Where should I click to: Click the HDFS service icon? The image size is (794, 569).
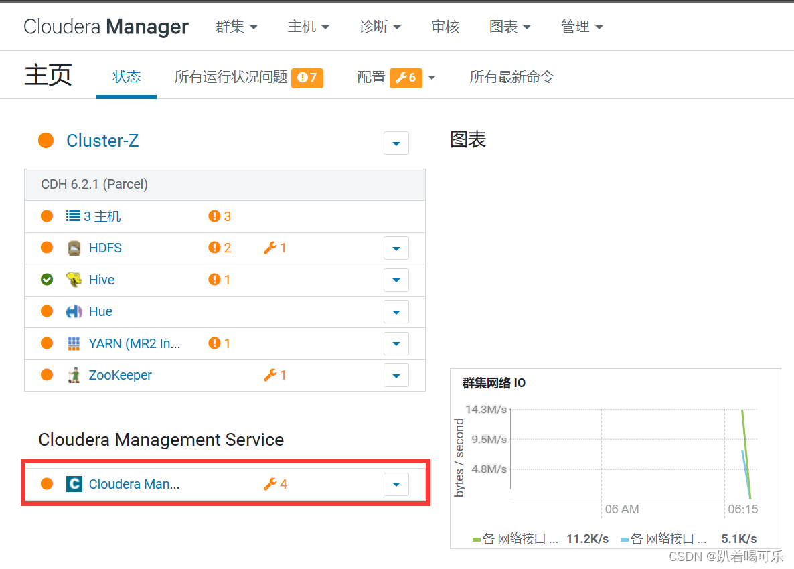click(x=74, y=248)
